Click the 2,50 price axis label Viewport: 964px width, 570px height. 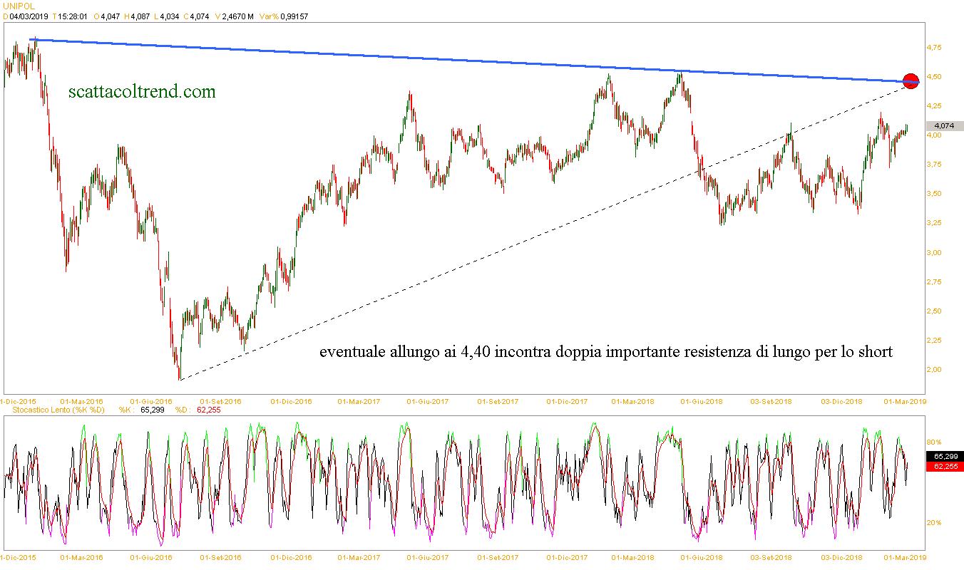click(x=934, y=311)
